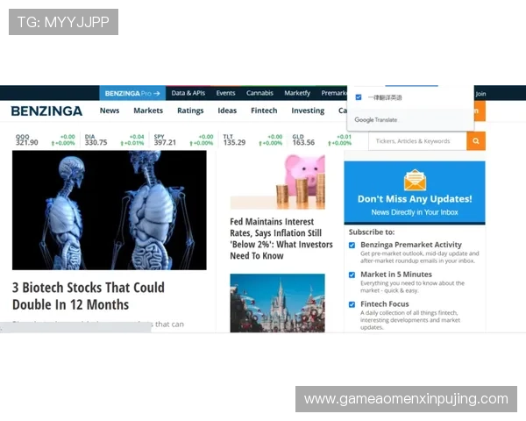Click the DIA 330.75 ticker quote
Image resolution: width=526 pixels, height=421 pixels.
coord(114,139)
